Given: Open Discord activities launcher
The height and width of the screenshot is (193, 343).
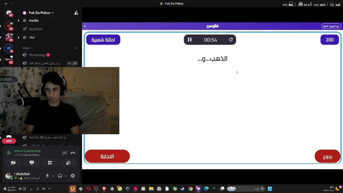Looking at the screenshot, I should tap(50, 163).
